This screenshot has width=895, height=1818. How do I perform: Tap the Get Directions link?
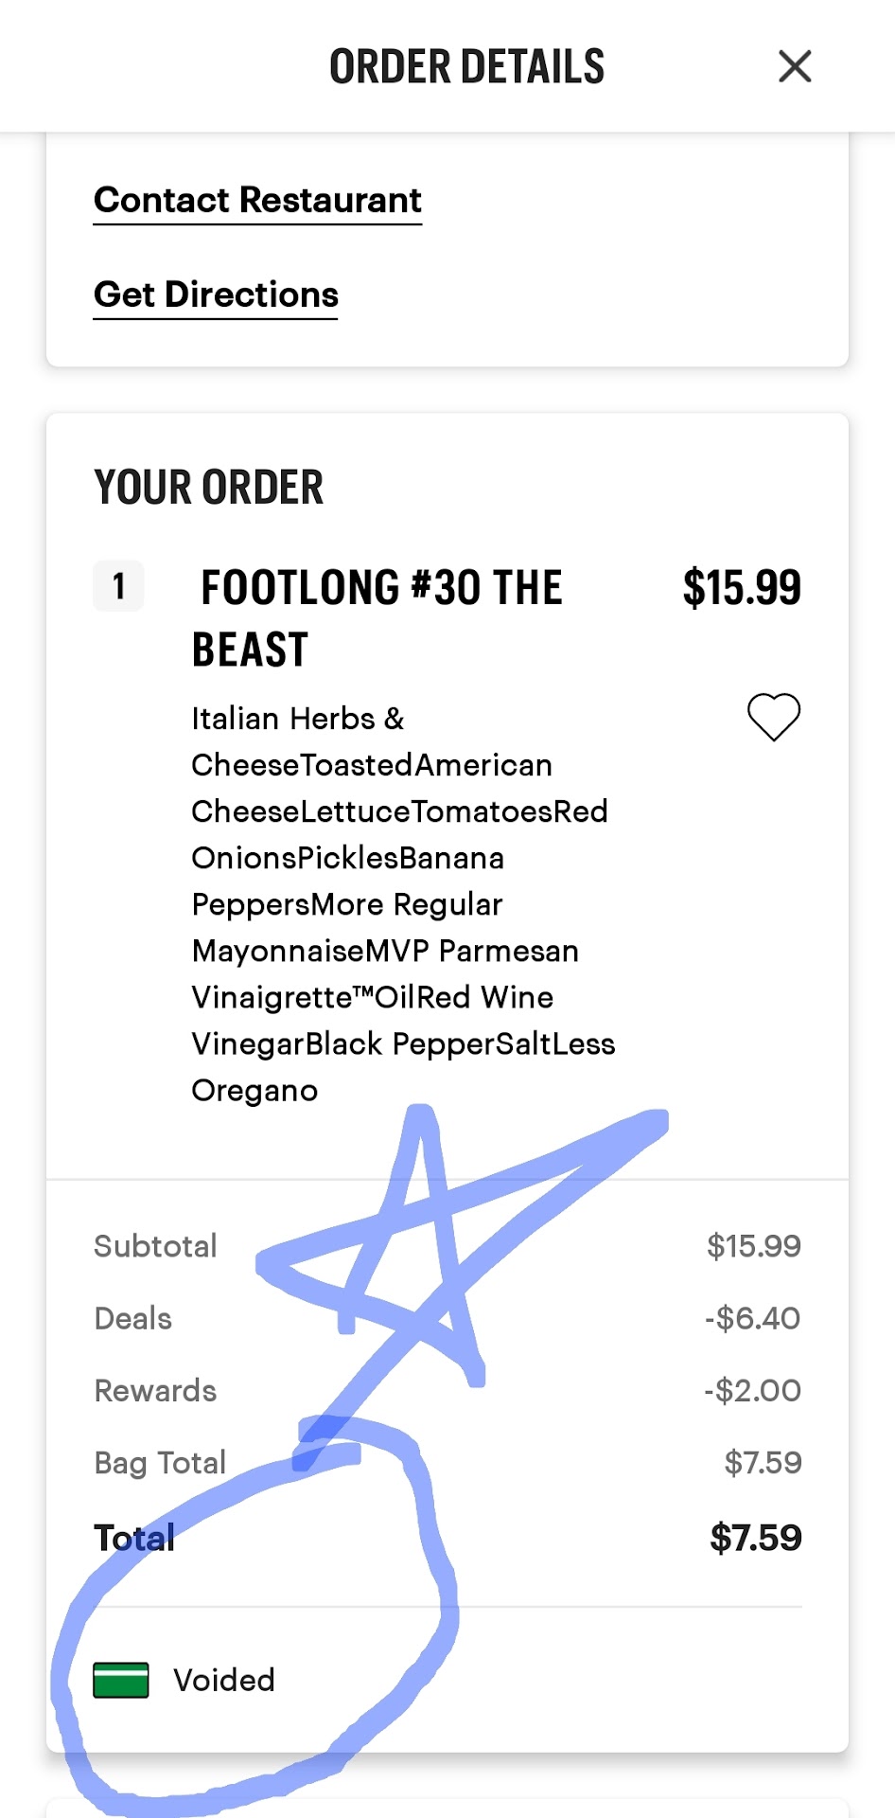tap(216, 295)
